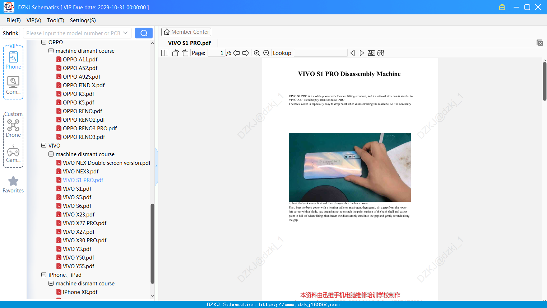Viewport: 547px width, 308px height.
Task: Open the OPPO A52.pdf file
Action: [x=80, y=68]
